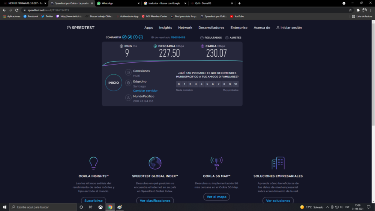The width and height of the screenshot is (375, 211).
Task: Click the MundoPacifico provider user icon
Action: [x=128, y=98]
